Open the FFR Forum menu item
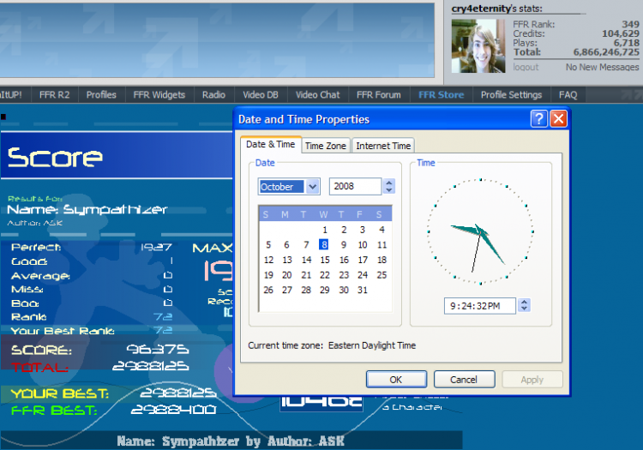This screenshot has height=450, width=643. click(378, 94)
